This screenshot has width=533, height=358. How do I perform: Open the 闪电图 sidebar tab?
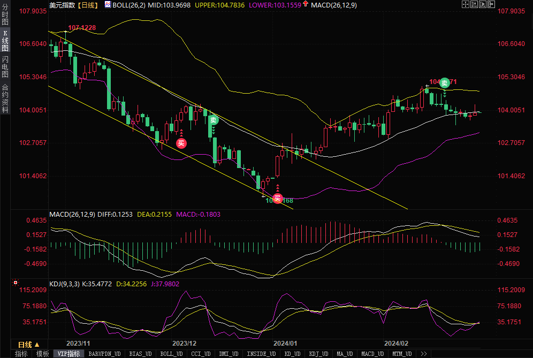click(x=5, y=67)
